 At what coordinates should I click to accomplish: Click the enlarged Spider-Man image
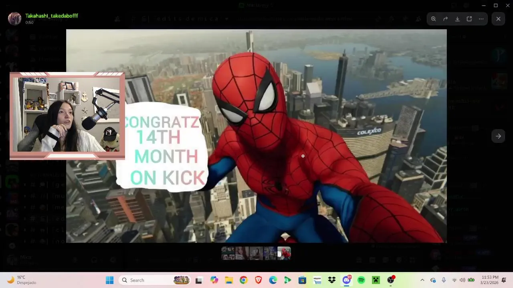coord(256,136)
